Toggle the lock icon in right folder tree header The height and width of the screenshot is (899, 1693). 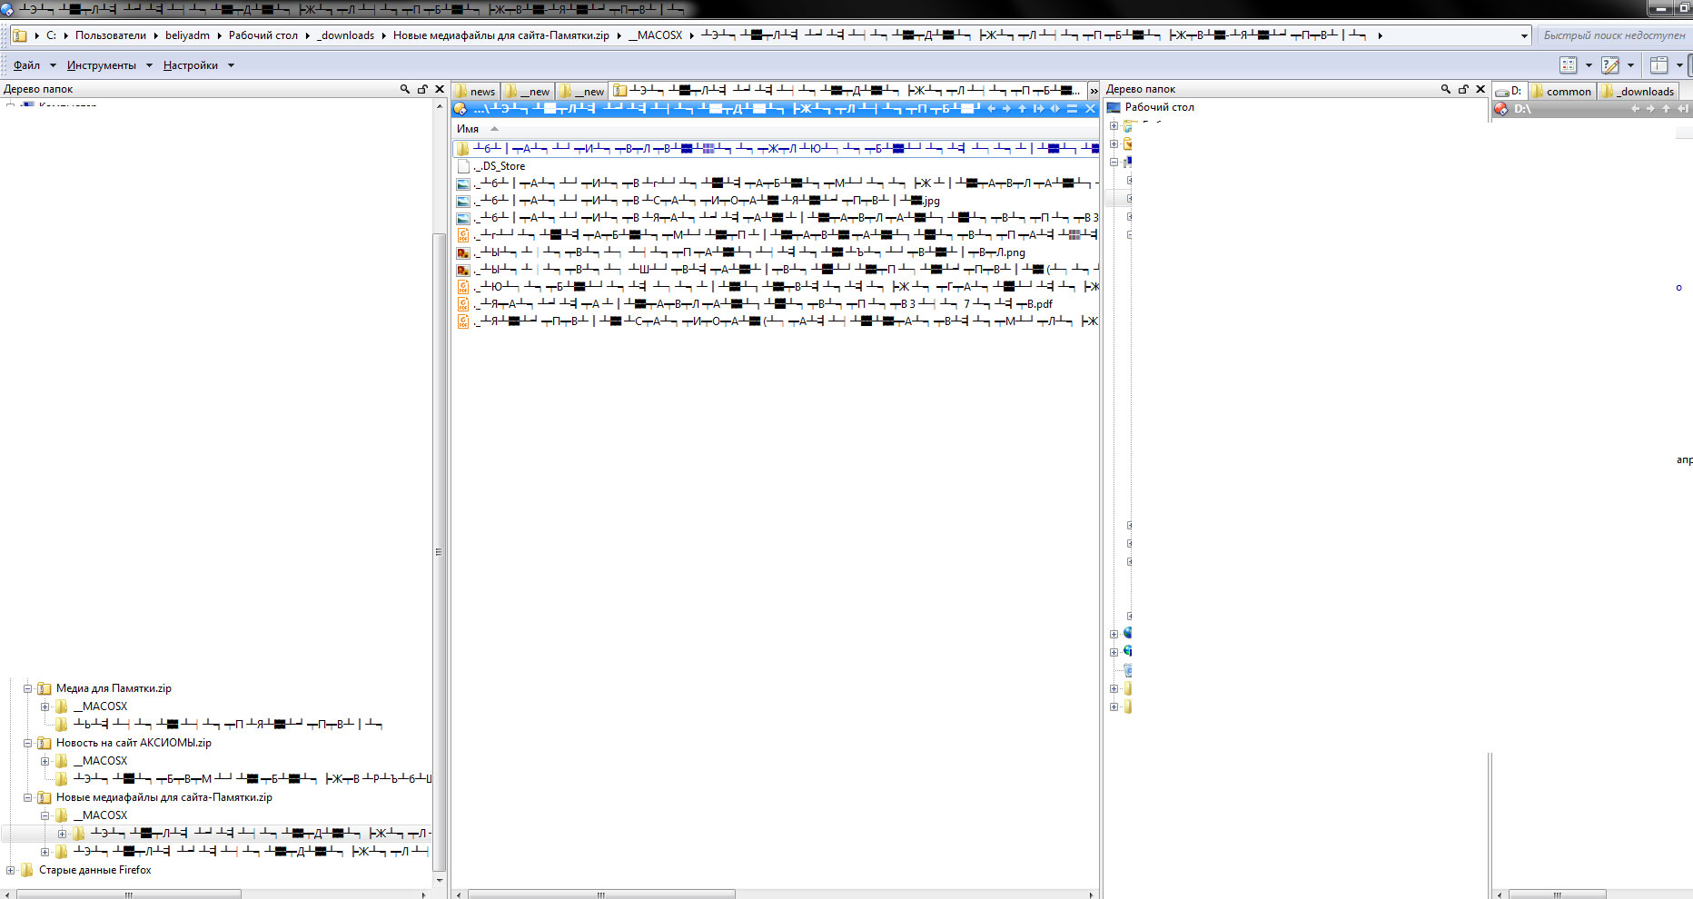pos(1463,89)
